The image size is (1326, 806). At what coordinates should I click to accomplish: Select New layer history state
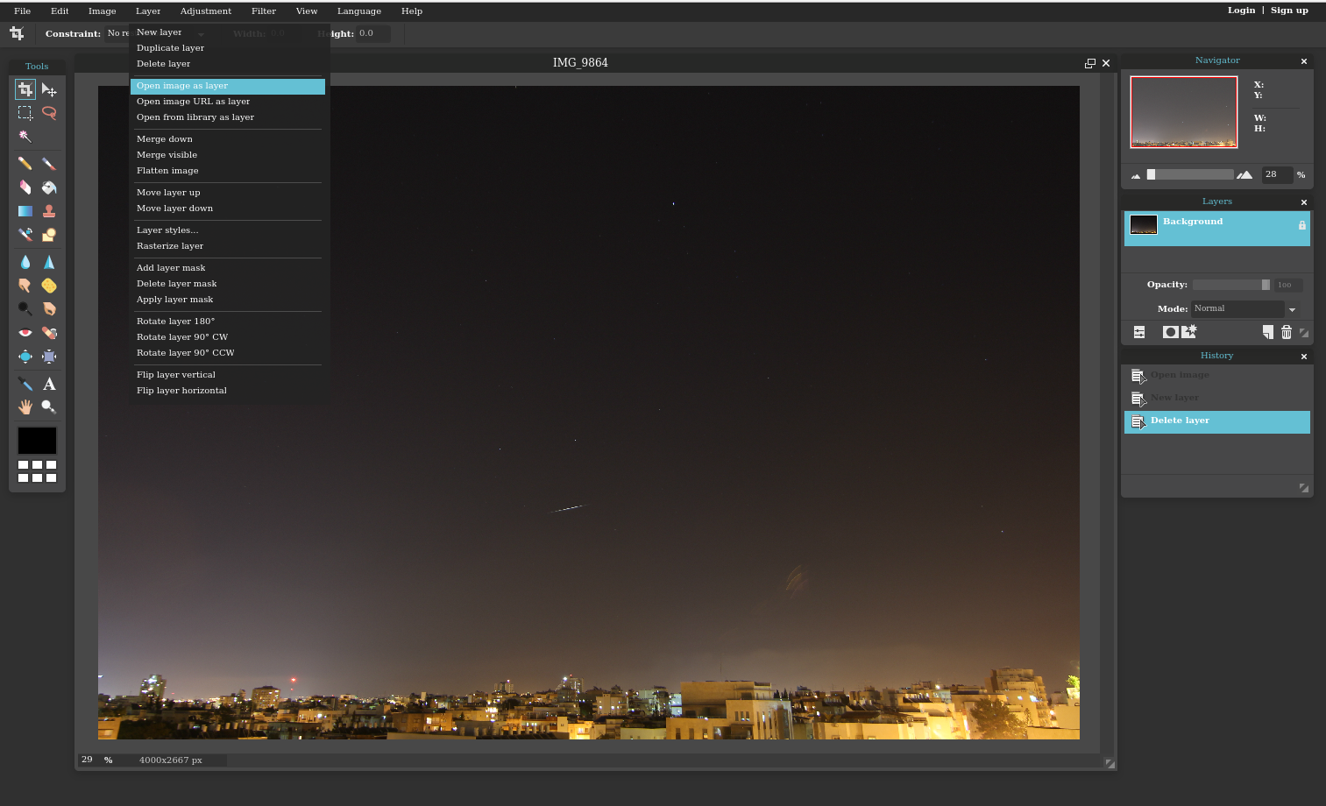click(1217, 399)
